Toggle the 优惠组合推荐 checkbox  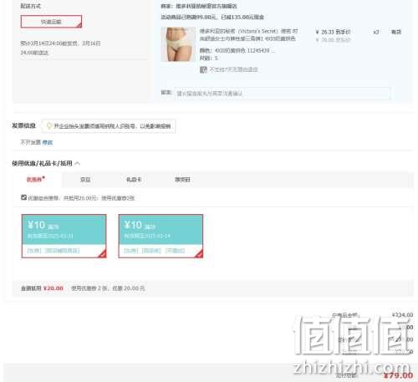(x=23, y=197)
